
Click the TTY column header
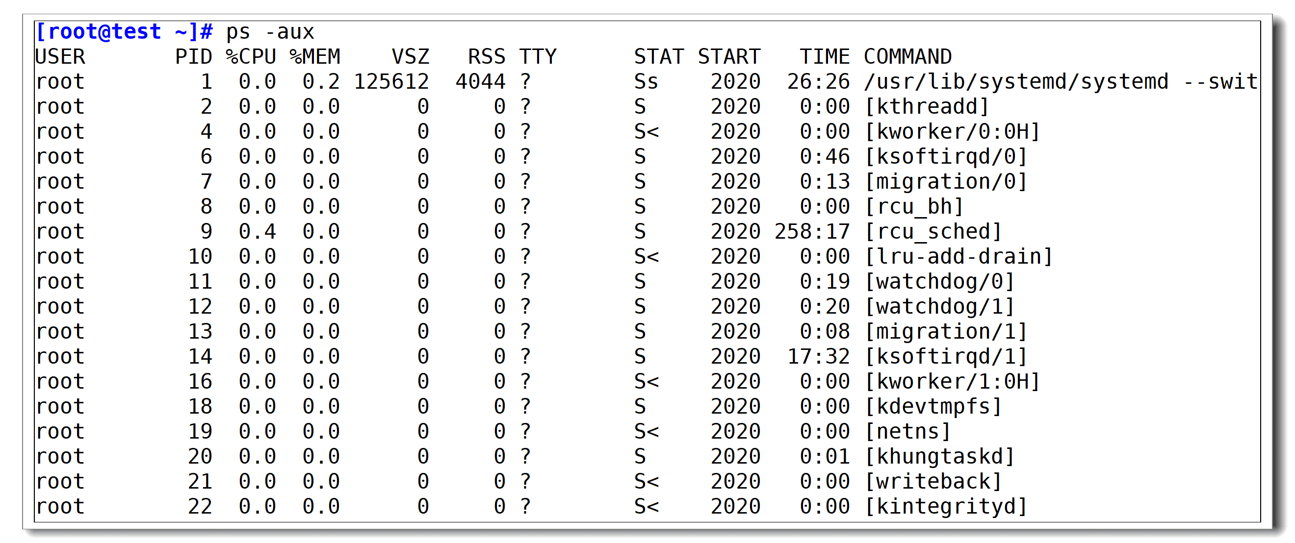point(538,57)
